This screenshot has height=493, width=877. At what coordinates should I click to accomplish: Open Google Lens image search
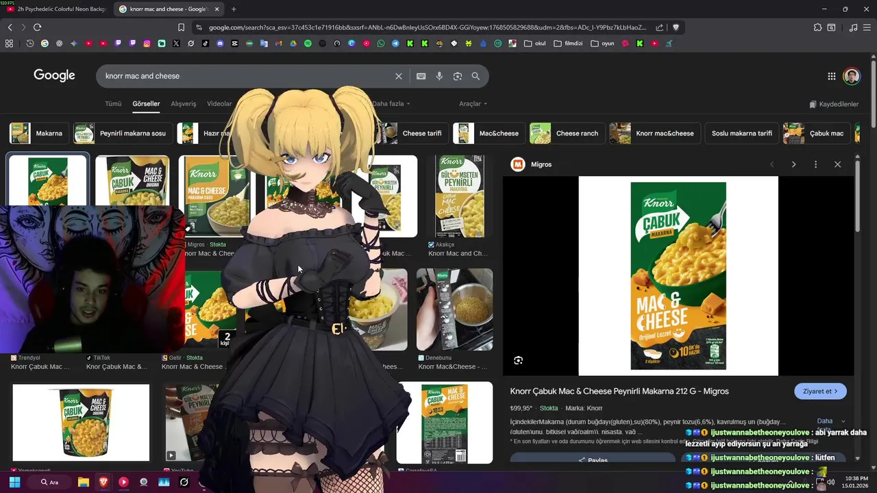click(x=458, y=76)
